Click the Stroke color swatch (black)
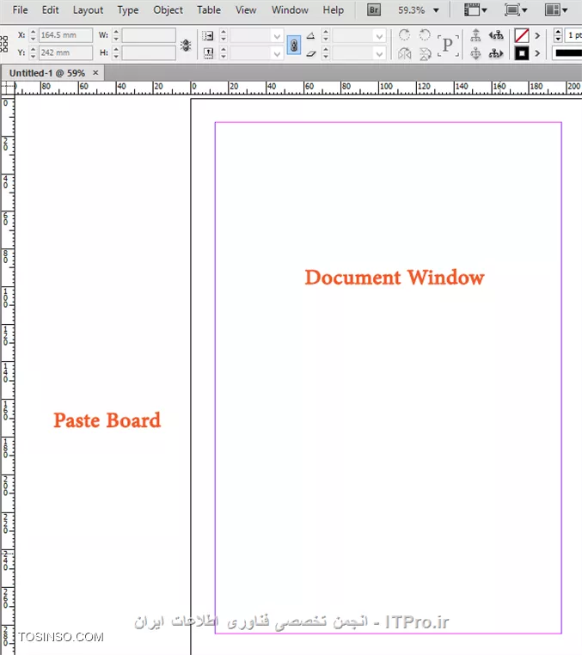 pyautogui.click(x=522, y=53)
